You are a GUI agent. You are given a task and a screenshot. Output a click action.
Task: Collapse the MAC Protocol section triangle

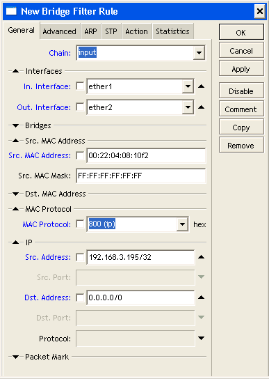pyautogui.click(x=16, y=209)
